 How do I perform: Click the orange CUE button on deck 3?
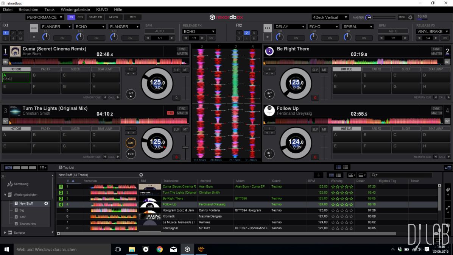131,143
